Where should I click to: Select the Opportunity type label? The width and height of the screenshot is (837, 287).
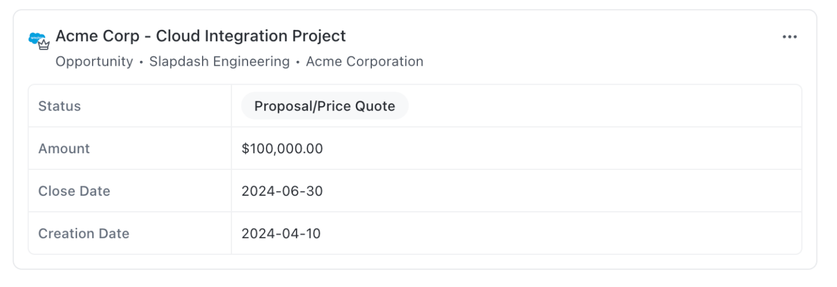94,61
